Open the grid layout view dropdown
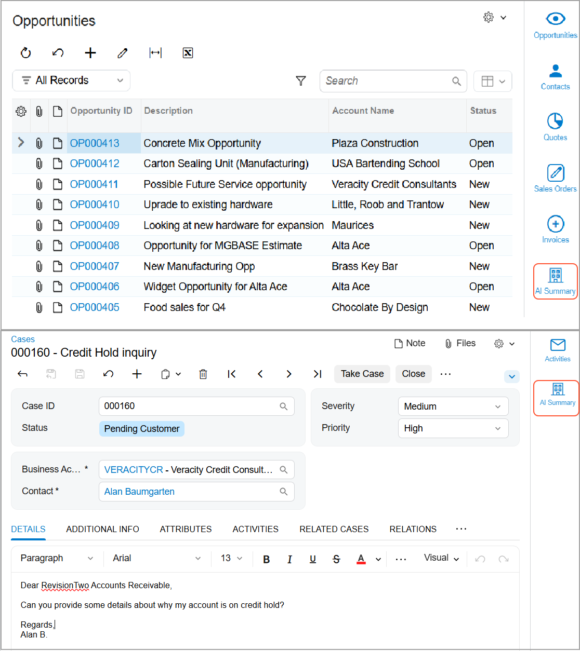 point(493,81)
